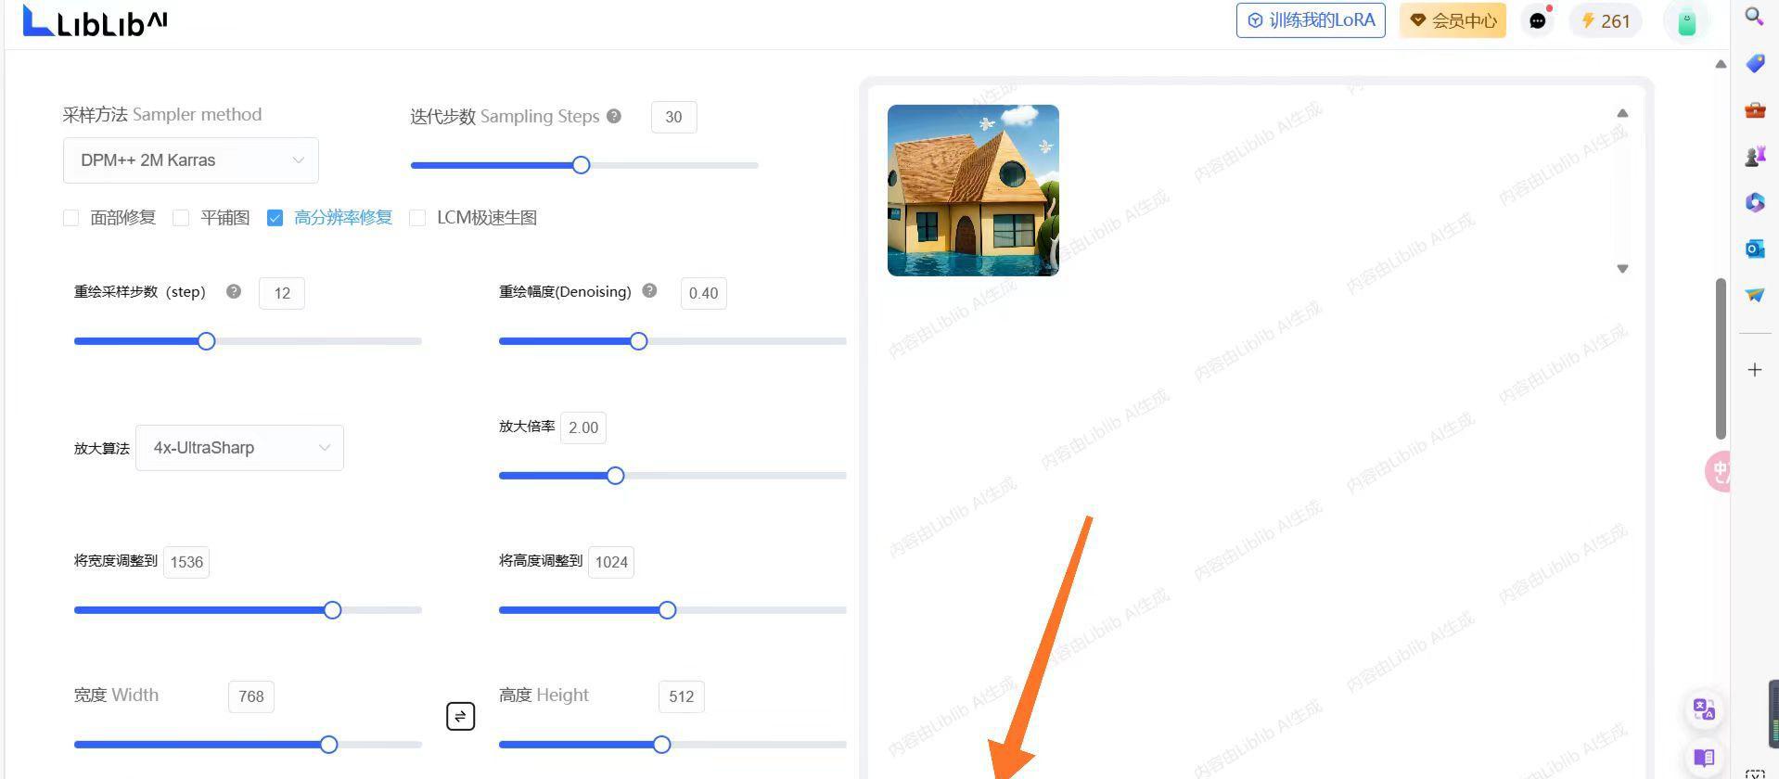Open the chess piece games sidebar icon

coord(1754,156)
